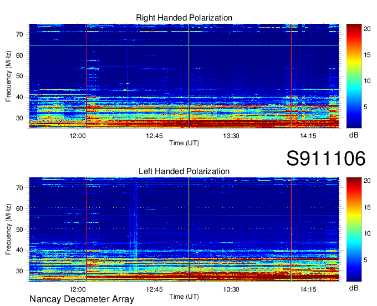
Task: Click the 5 label on the lower color bar
Action: pyautogui.click(x=365, y=260)
